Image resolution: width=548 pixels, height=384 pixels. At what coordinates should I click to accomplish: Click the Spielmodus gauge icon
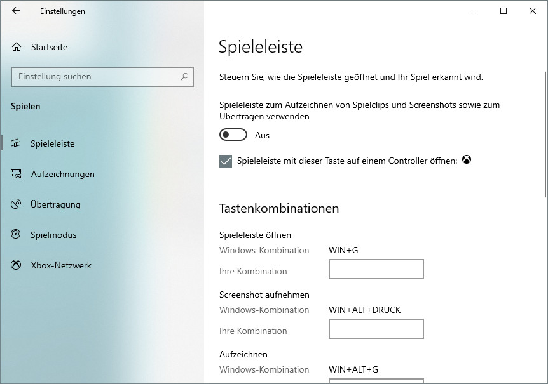(x=17, y=235)
